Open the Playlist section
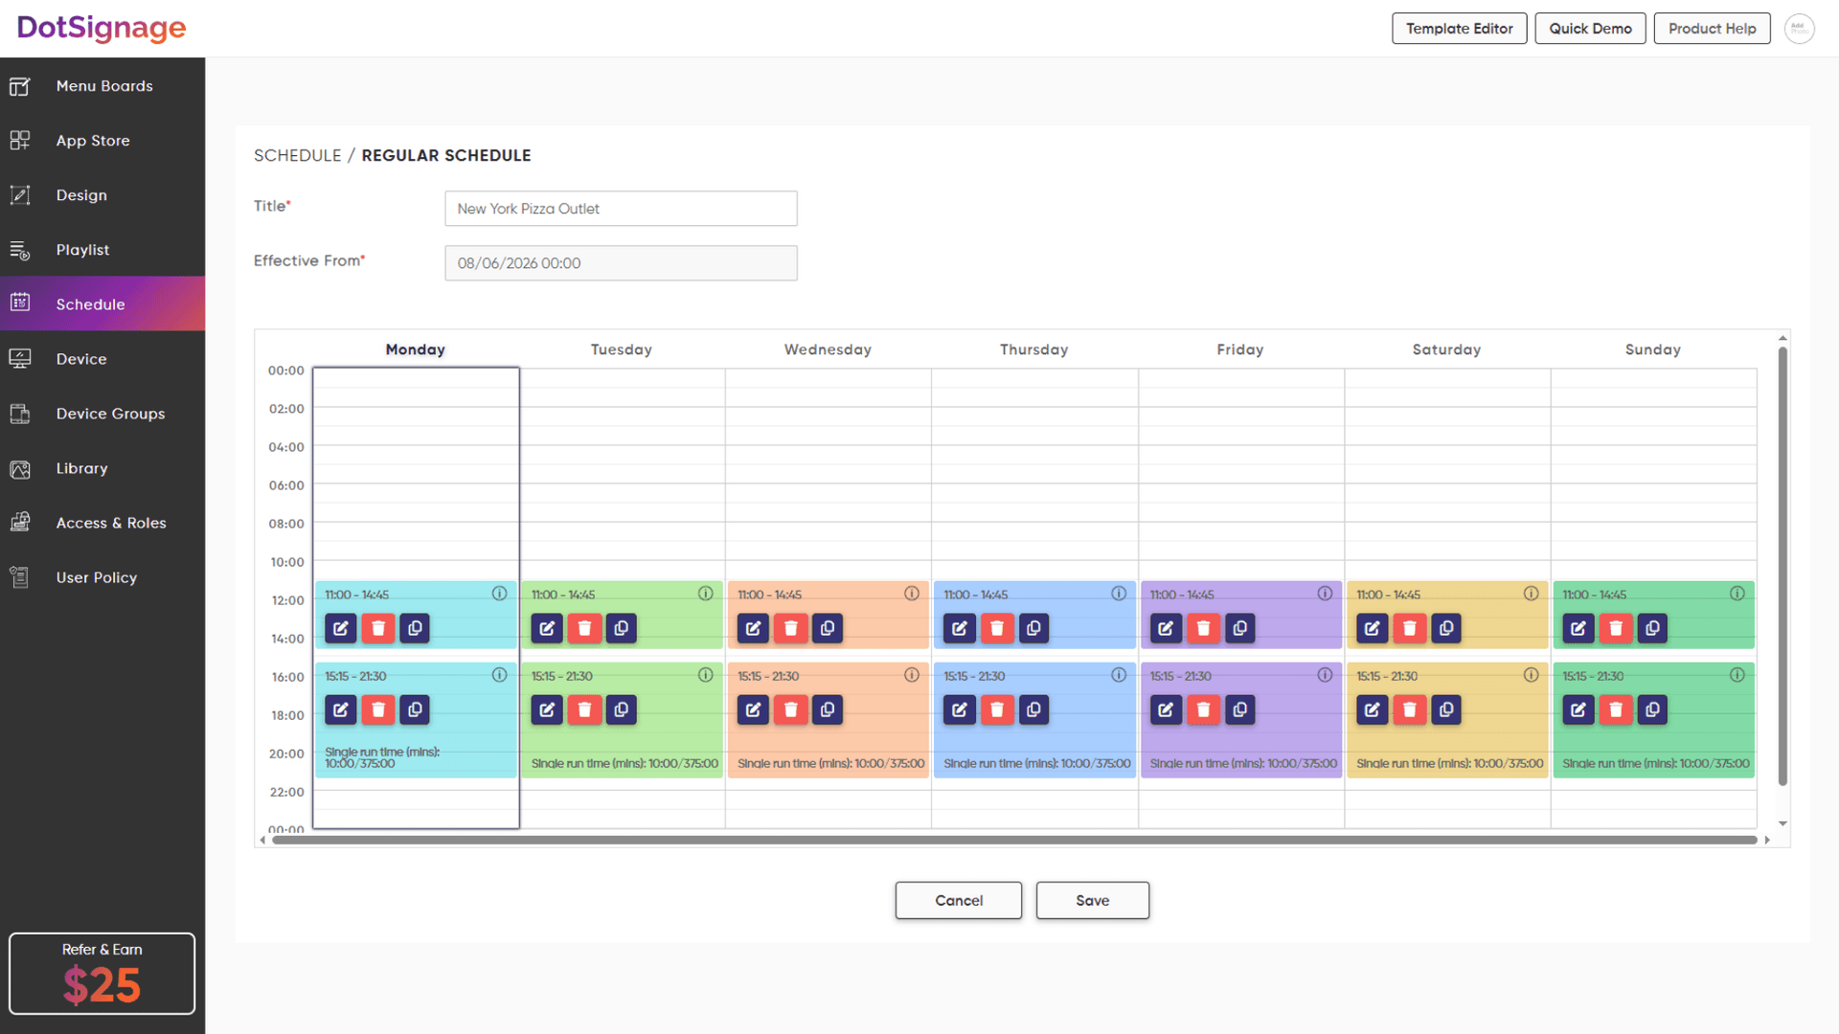This screenshot has width=1839, height=1034. point(102,250)
